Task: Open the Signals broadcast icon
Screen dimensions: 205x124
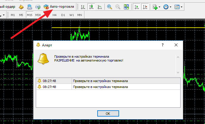Action: [38, 7]
